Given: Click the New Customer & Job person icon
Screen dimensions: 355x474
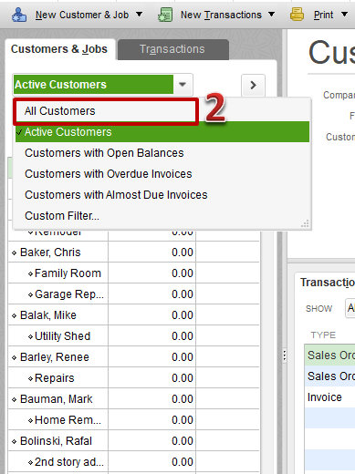Looking at the screenshot, I should [x=19, y=15].
